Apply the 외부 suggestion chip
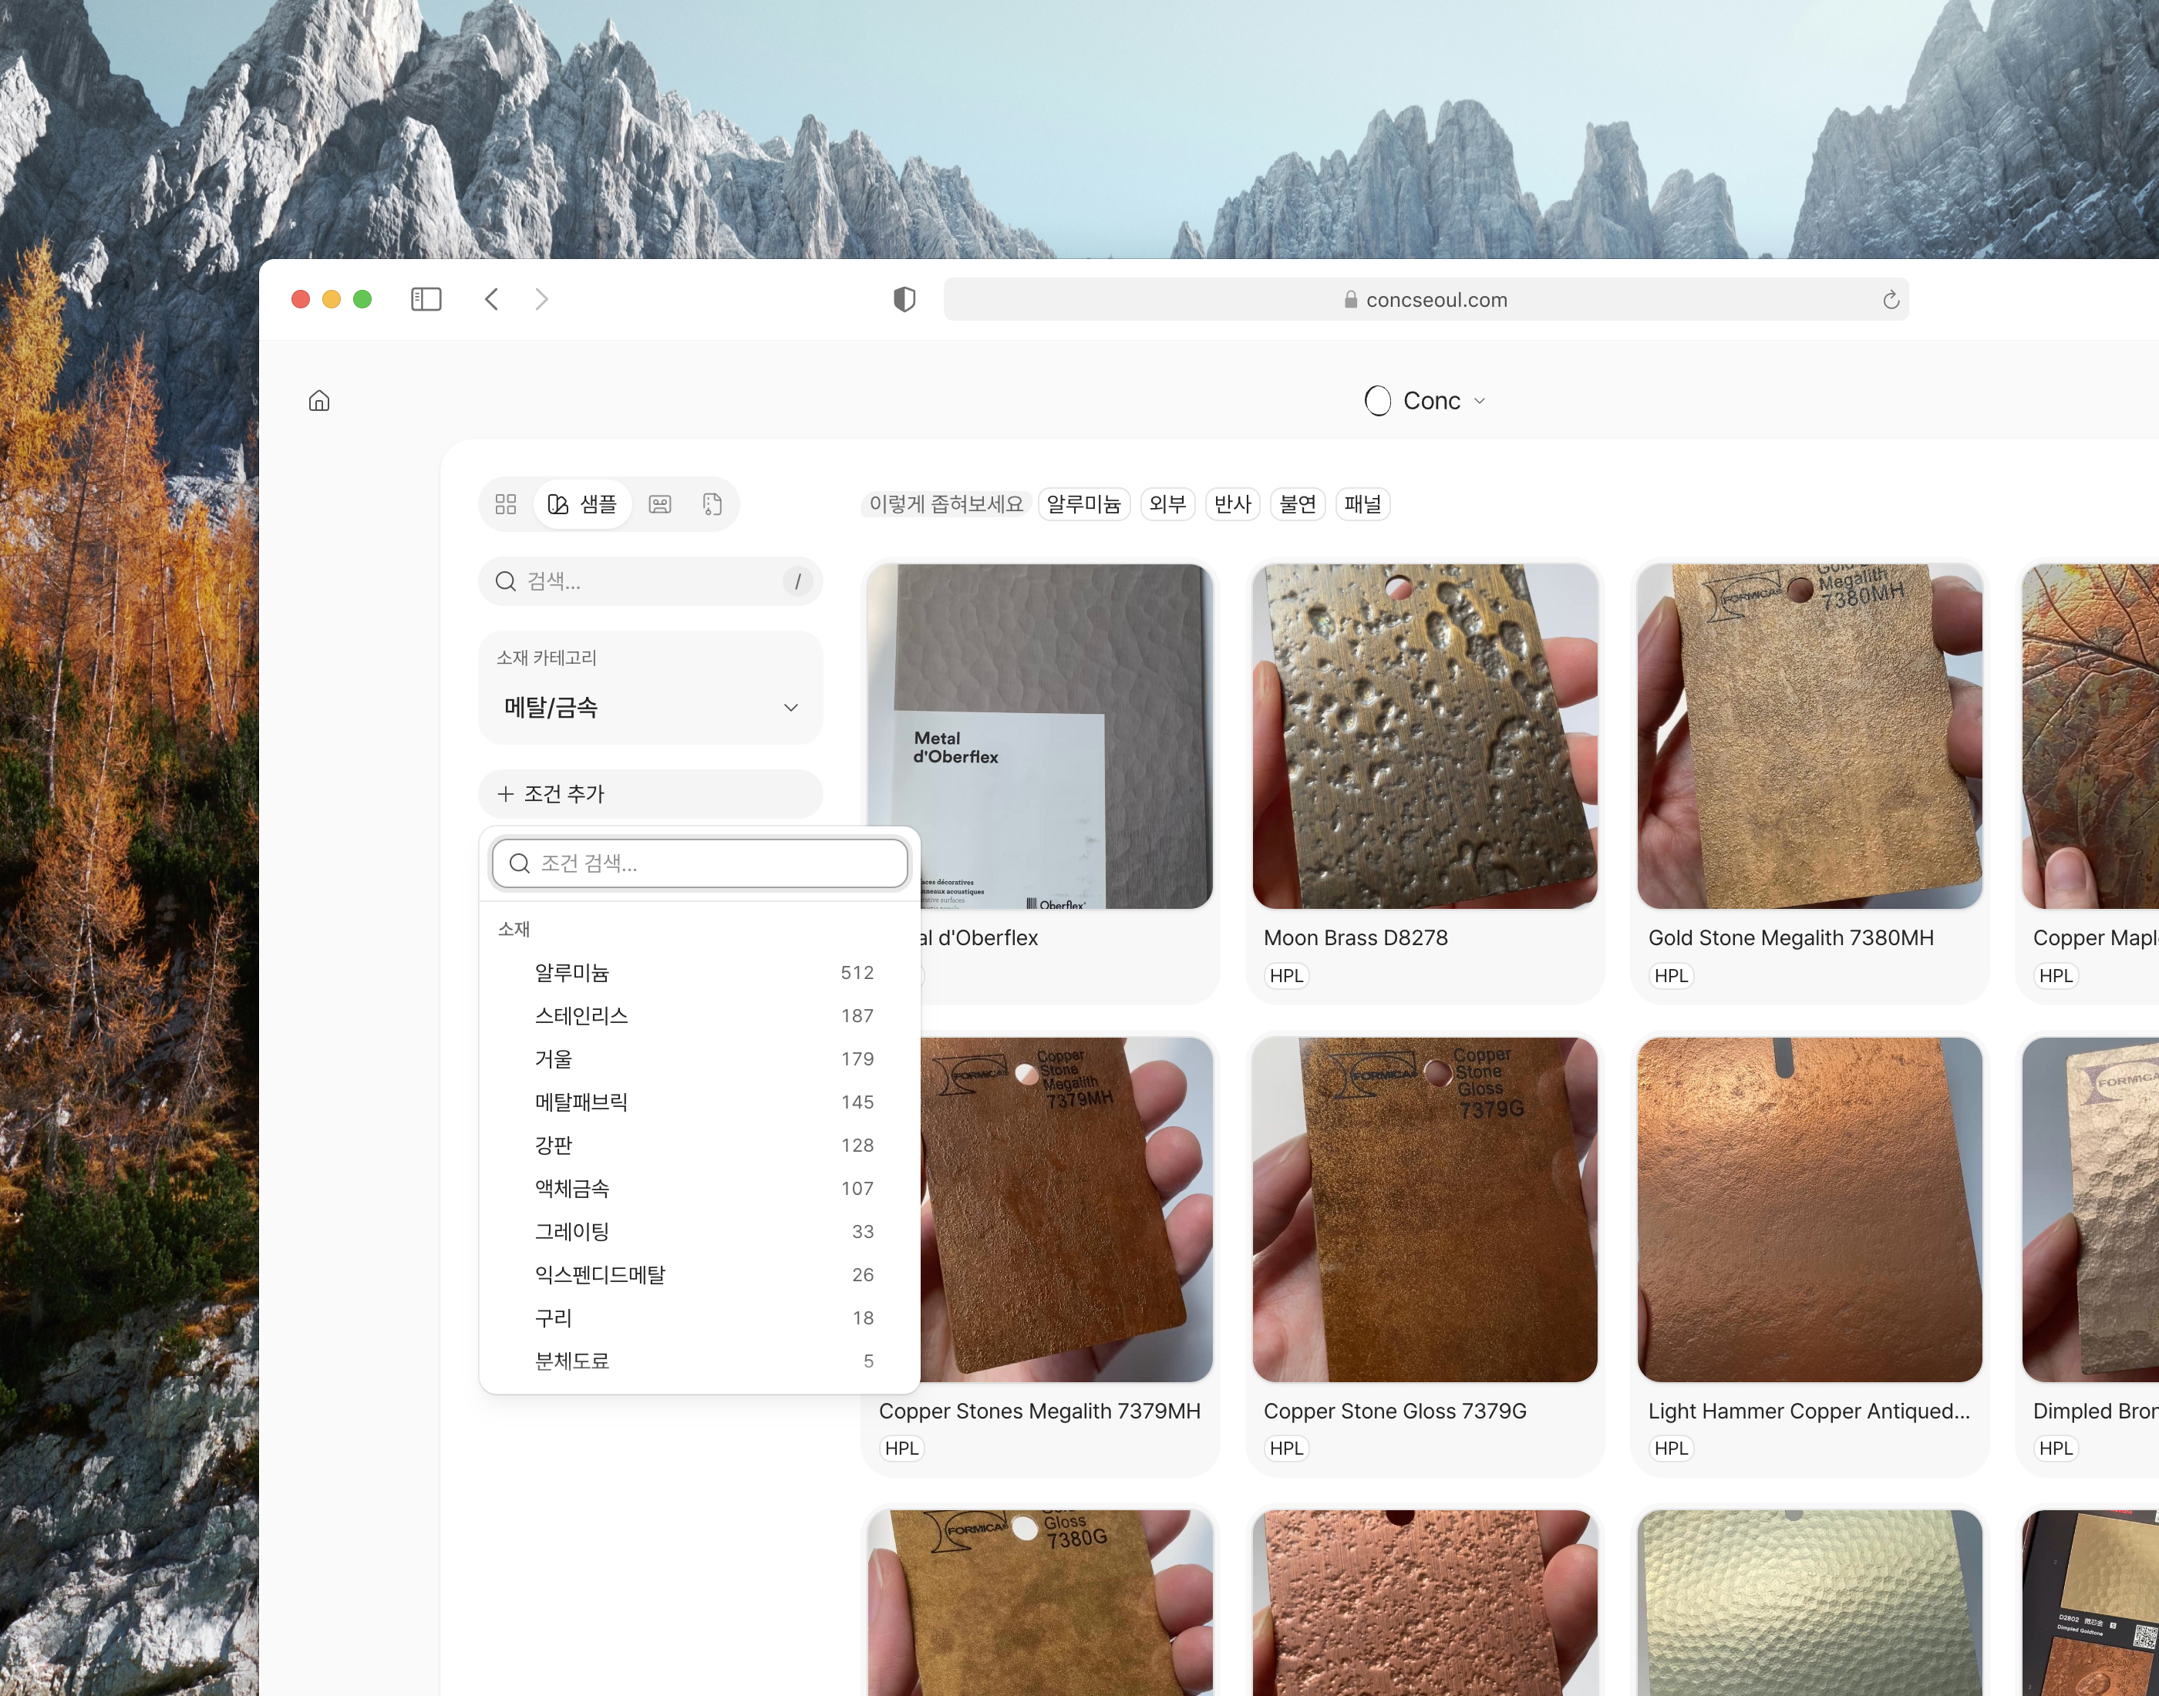2159x1696 pixels. (x=1167, y=504)
